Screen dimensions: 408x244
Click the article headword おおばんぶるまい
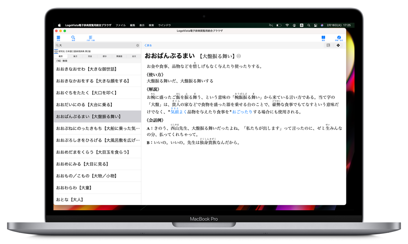tap(170, 56)
